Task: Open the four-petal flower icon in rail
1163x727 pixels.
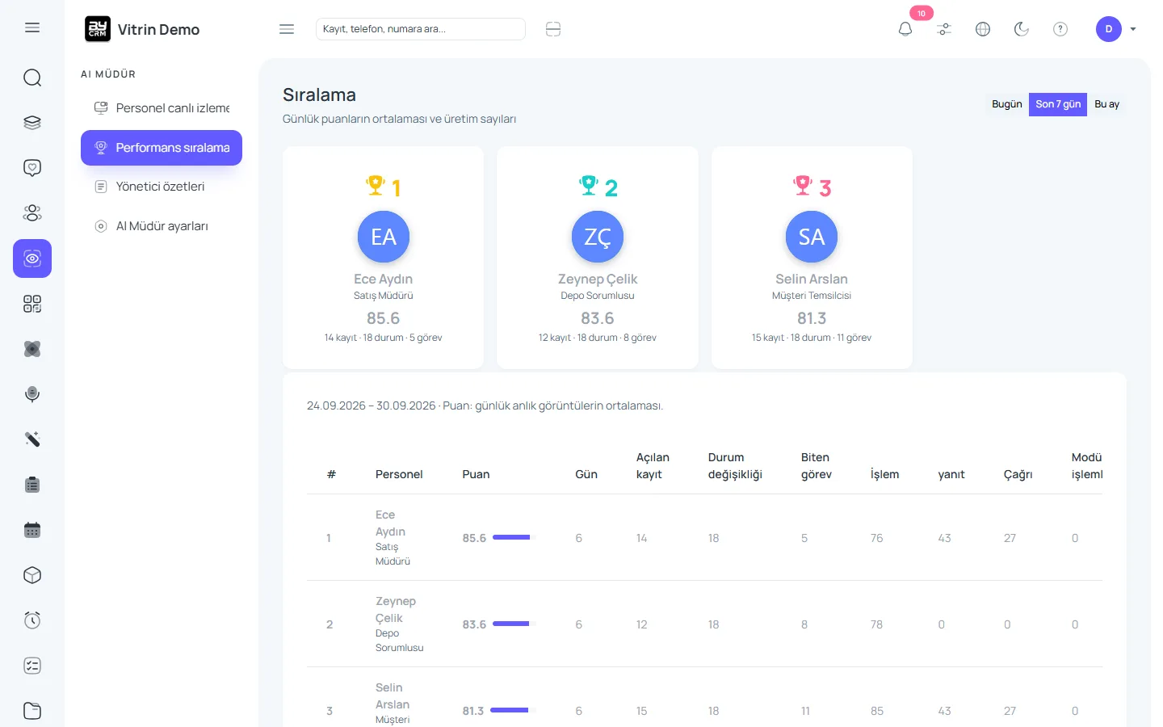Action: tap(32, 349)
